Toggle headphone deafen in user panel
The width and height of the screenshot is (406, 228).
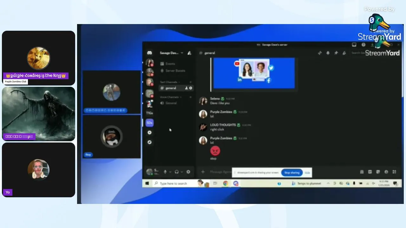click(x=177, y=172)
